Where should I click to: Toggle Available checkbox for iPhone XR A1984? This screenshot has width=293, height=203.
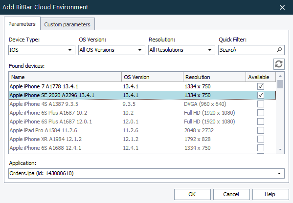click(261, 139)
